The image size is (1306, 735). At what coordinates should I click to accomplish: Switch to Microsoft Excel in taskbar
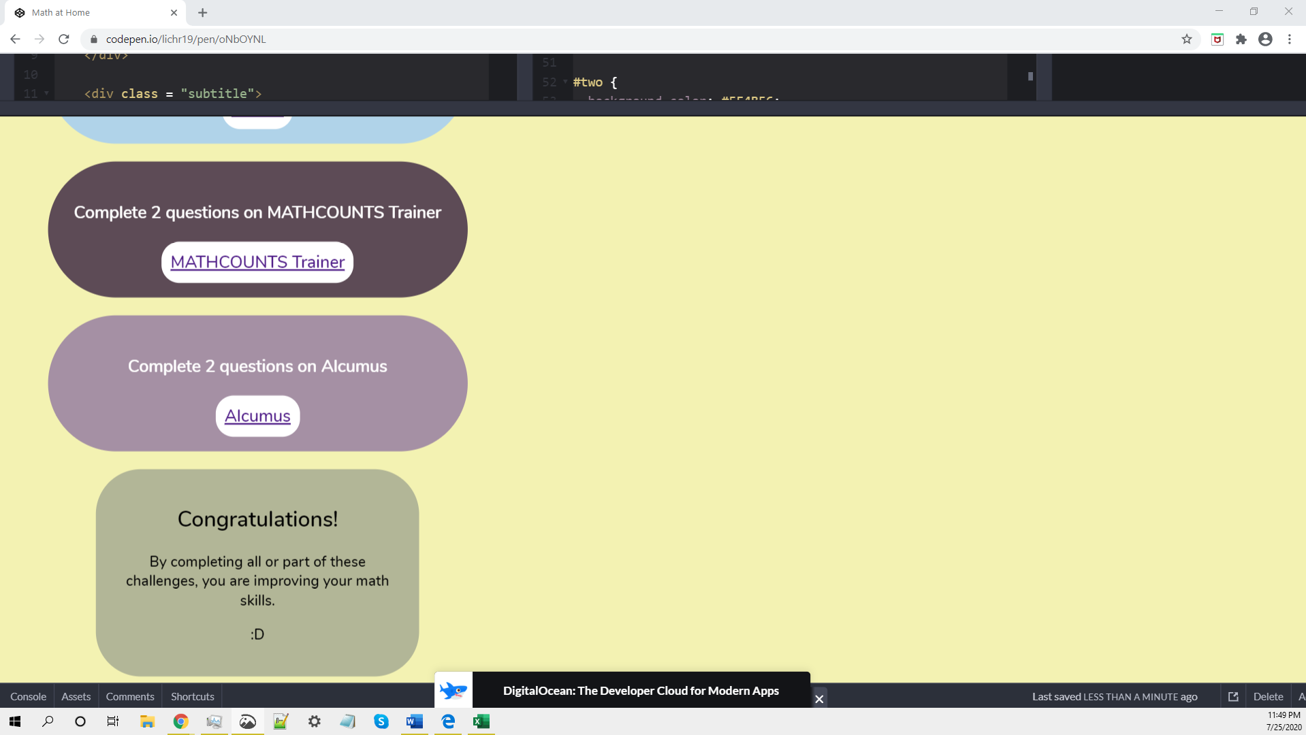pos(481,721)
